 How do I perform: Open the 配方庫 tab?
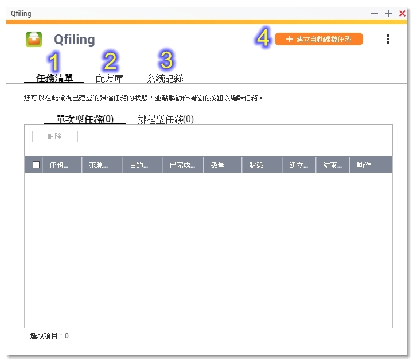click(x=110, y=78)
